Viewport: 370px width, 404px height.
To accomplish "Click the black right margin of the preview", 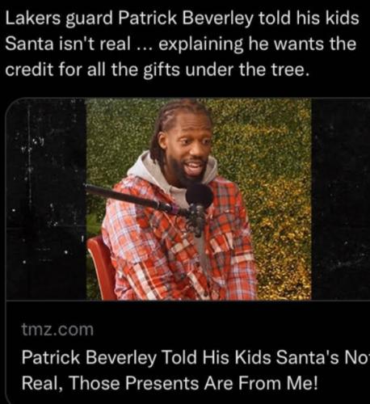I will coord(341,200).
